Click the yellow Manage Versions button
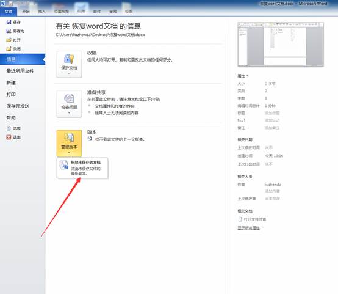The image size is (338, 294). 69,143
